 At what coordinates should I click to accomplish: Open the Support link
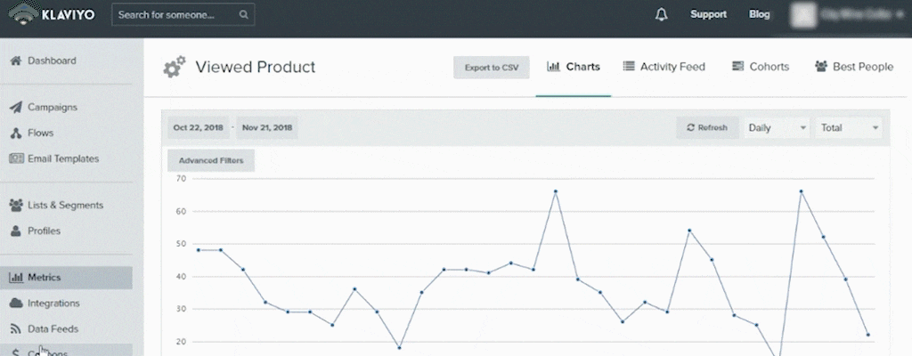coord(708,14)
